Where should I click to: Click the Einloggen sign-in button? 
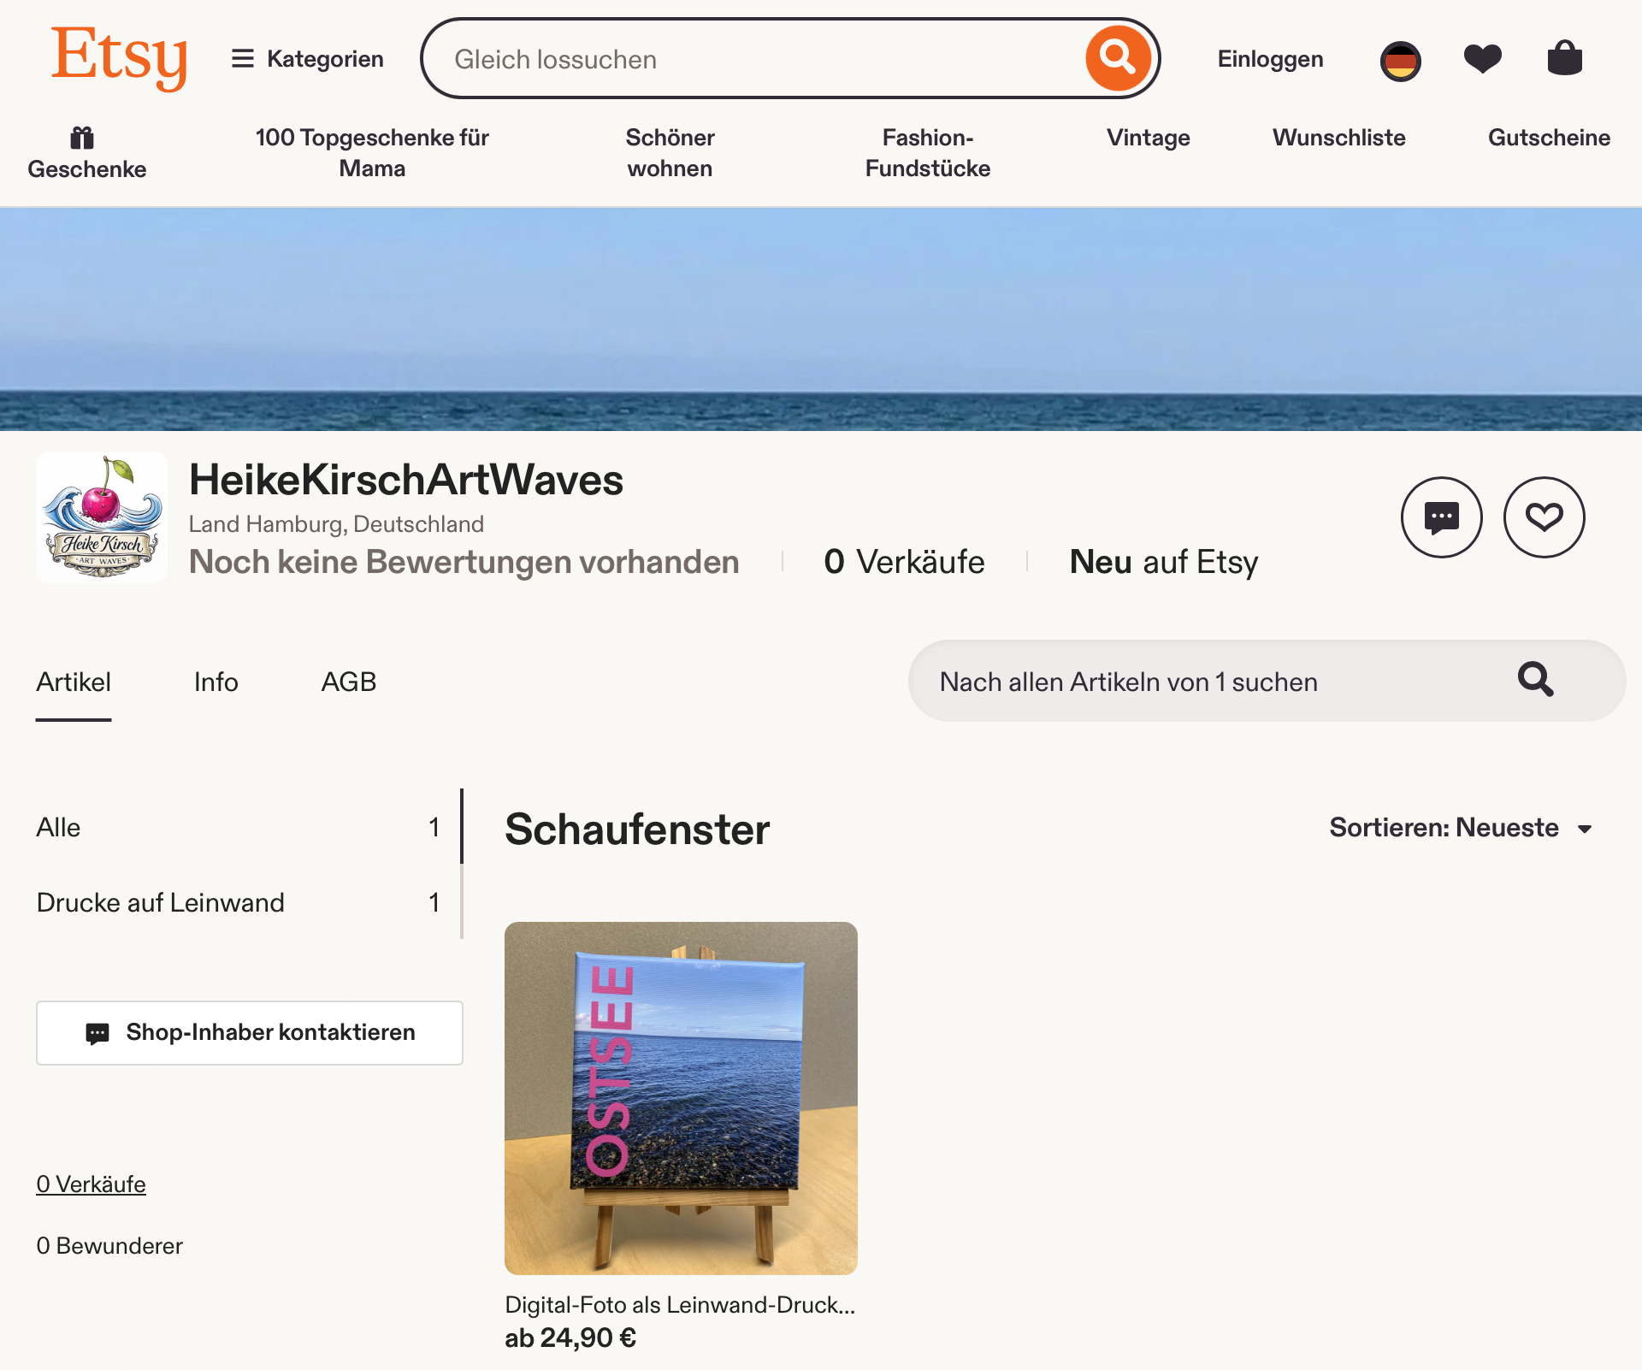tap(1270, 59)
